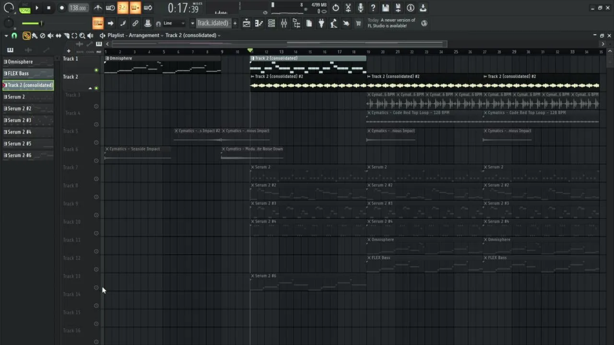
Task: Click the master pitch knob
Action: point(9,23)
